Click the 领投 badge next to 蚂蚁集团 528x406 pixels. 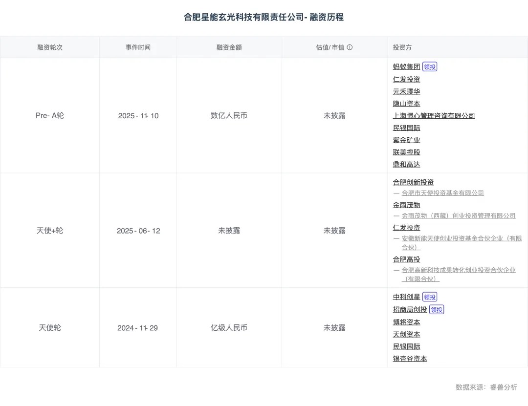pos(430,66)
